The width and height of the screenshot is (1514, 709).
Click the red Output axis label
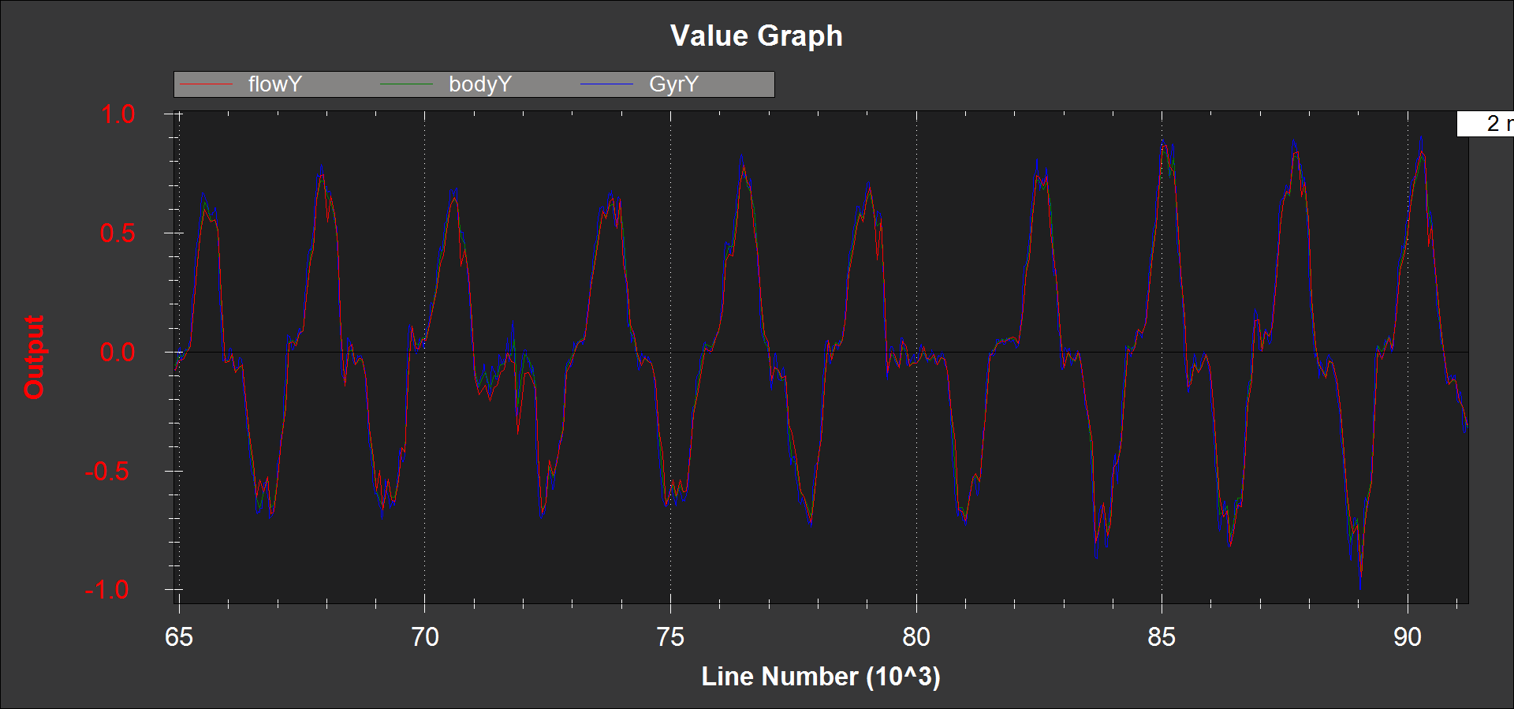point(34,357)
